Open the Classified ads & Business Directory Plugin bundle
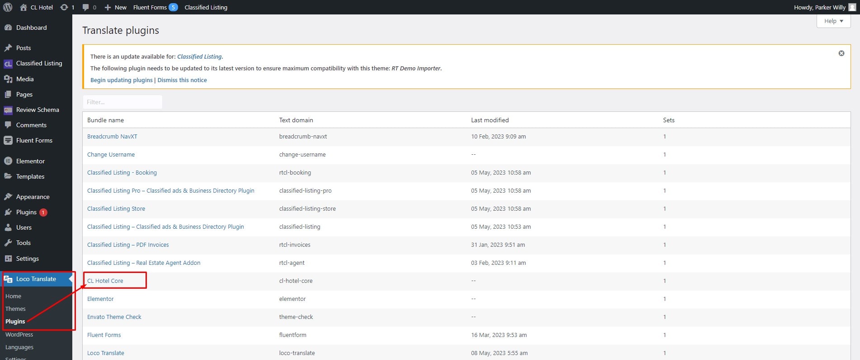This screenshot has height=360, width=860. point(165,226)
